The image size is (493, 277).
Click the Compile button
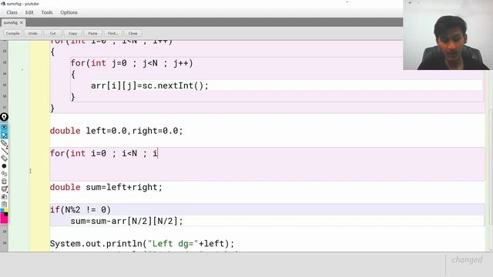(12, 33)
